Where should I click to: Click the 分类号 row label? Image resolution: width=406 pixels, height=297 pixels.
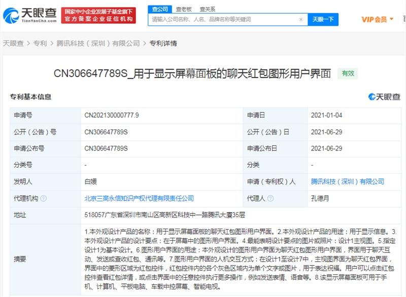click(23, 165)
